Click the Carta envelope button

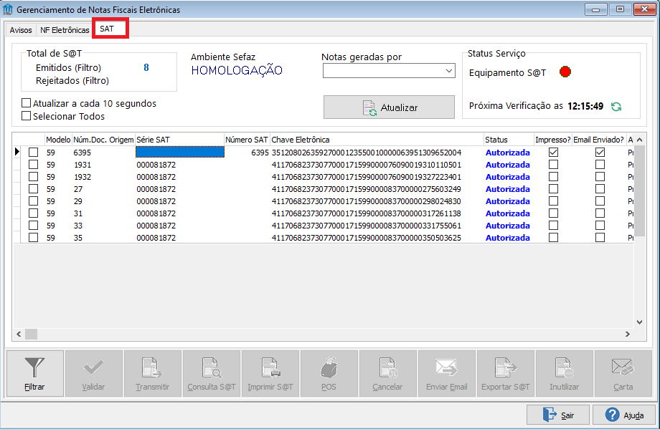click(623, 374)
